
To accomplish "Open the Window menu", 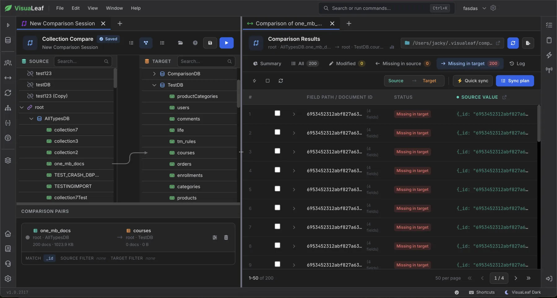I will pyautogui.click(x=114, y=8).
